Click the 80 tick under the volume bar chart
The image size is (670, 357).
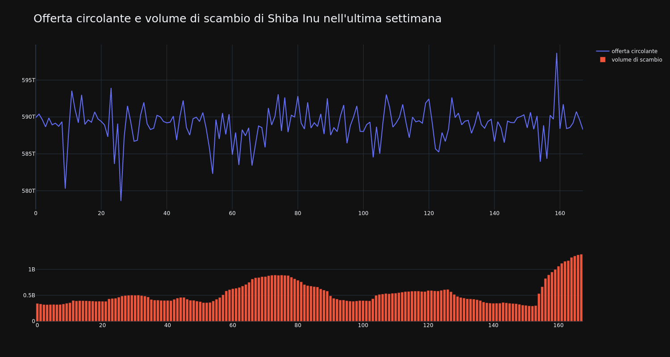click(298, 326)
